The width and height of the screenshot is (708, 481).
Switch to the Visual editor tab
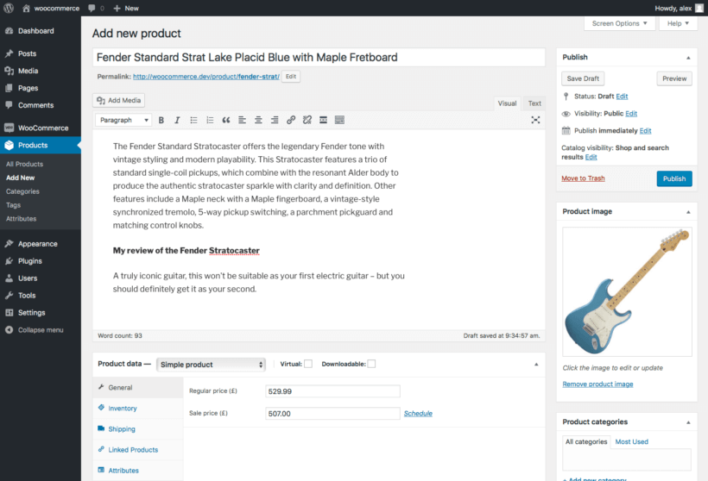[x=507, y=103]
